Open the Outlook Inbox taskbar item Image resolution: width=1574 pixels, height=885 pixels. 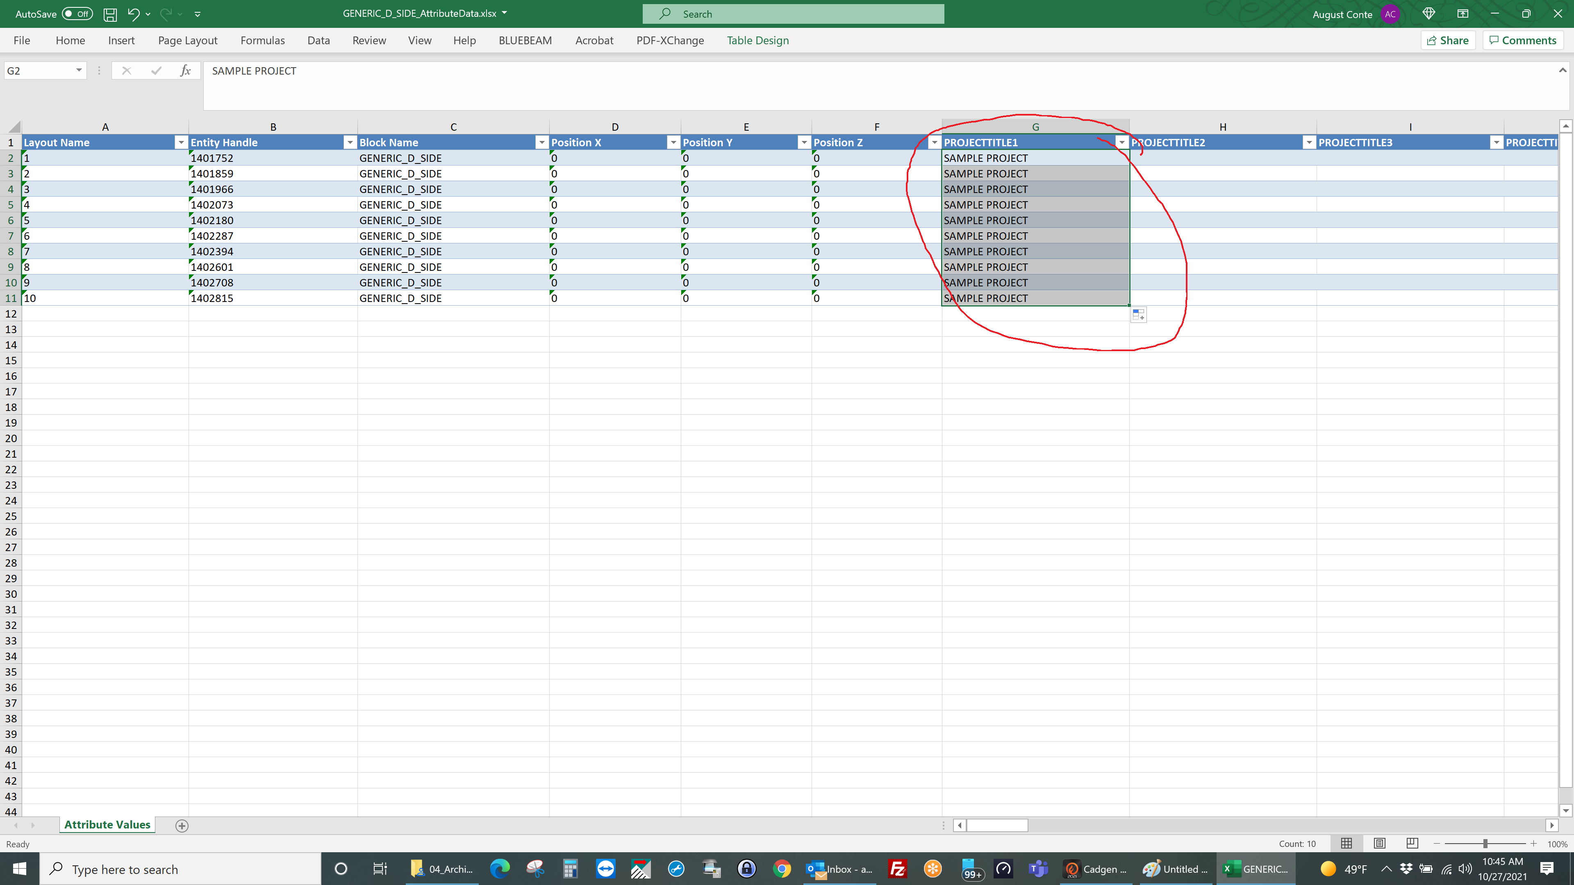pos(839,869)
